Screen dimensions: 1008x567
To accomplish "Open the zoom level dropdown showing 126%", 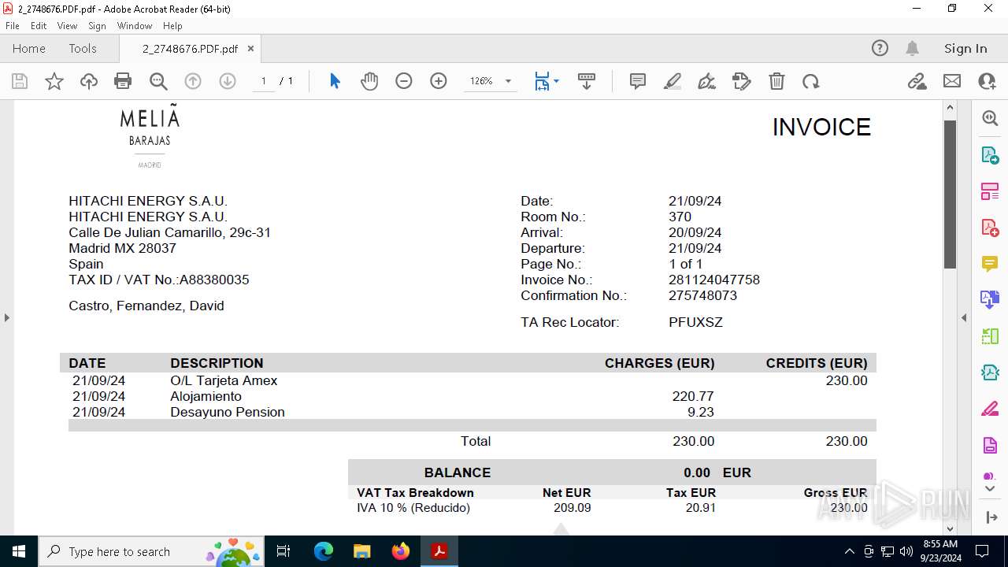I will coord(491,81).
